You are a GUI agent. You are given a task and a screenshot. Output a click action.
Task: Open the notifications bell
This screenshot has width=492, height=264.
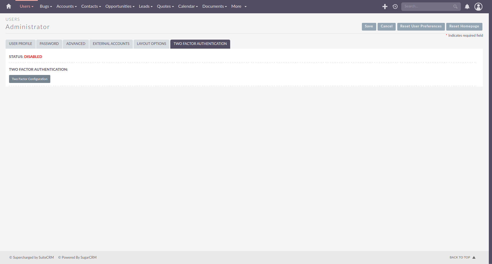(467, 6)
